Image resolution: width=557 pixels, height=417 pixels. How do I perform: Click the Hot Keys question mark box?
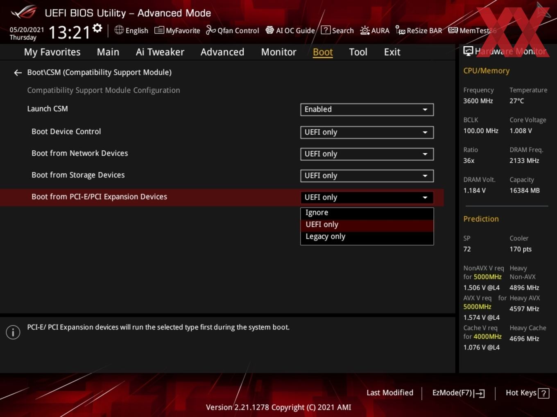pos(543,393)
